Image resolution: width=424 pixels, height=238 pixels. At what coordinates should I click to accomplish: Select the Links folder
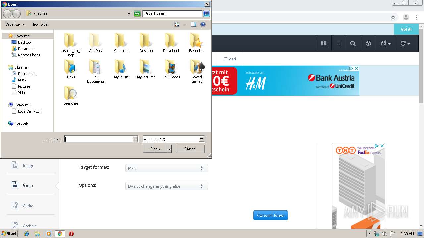[71, 69]
